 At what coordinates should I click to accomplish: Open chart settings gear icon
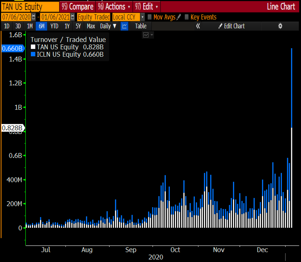[280, 26]
